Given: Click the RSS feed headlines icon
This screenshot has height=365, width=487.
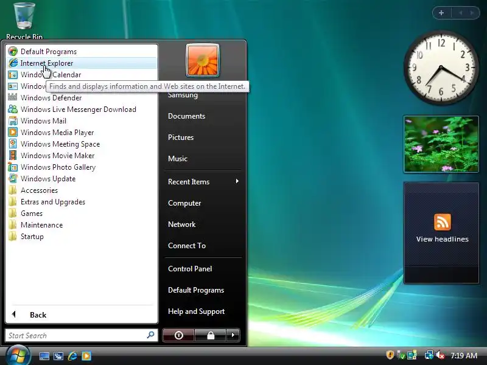Looking at the screenshot, I should click(443, 222).
